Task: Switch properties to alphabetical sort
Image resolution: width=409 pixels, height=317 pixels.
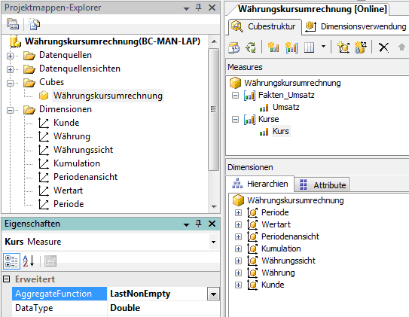Action: coord(29,261)
